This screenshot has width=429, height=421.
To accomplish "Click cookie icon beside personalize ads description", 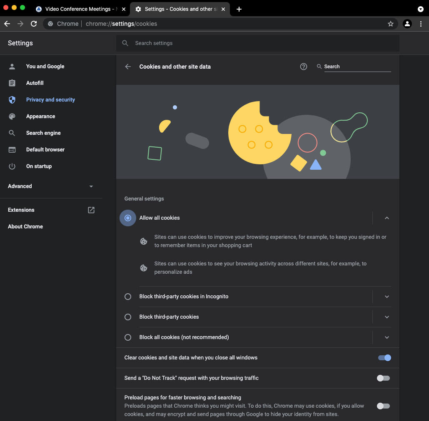I will [144, 268].
